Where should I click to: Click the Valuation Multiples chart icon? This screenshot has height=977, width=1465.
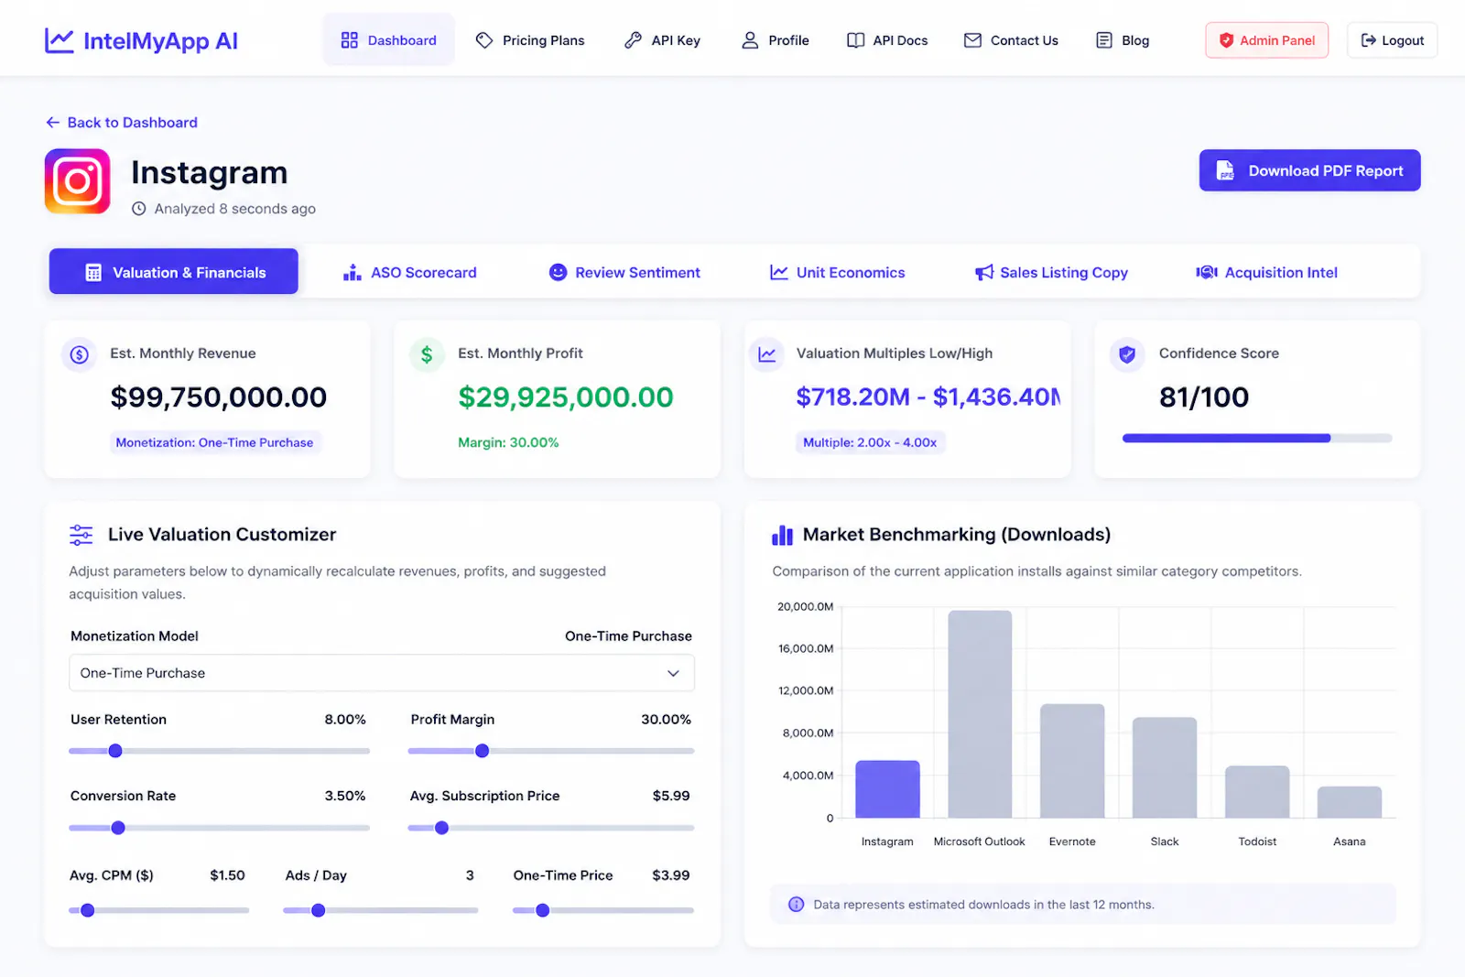coord(767,354)
